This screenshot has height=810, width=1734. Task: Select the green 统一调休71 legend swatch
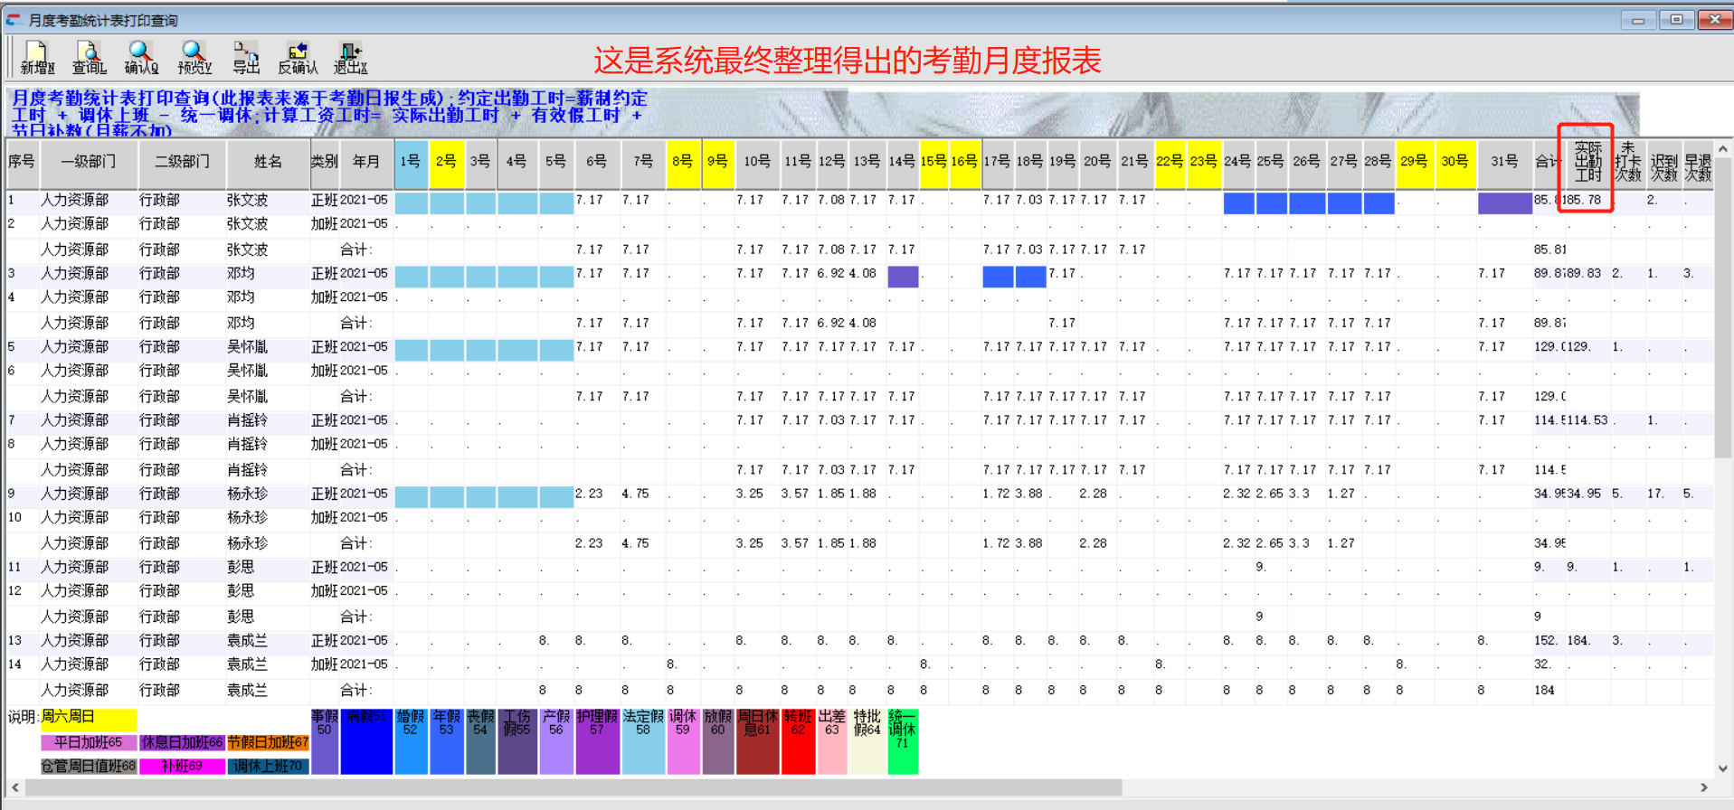tap(902, 741)
